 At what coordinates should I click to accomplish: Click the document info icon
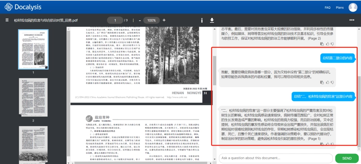[x=202, y=20]
